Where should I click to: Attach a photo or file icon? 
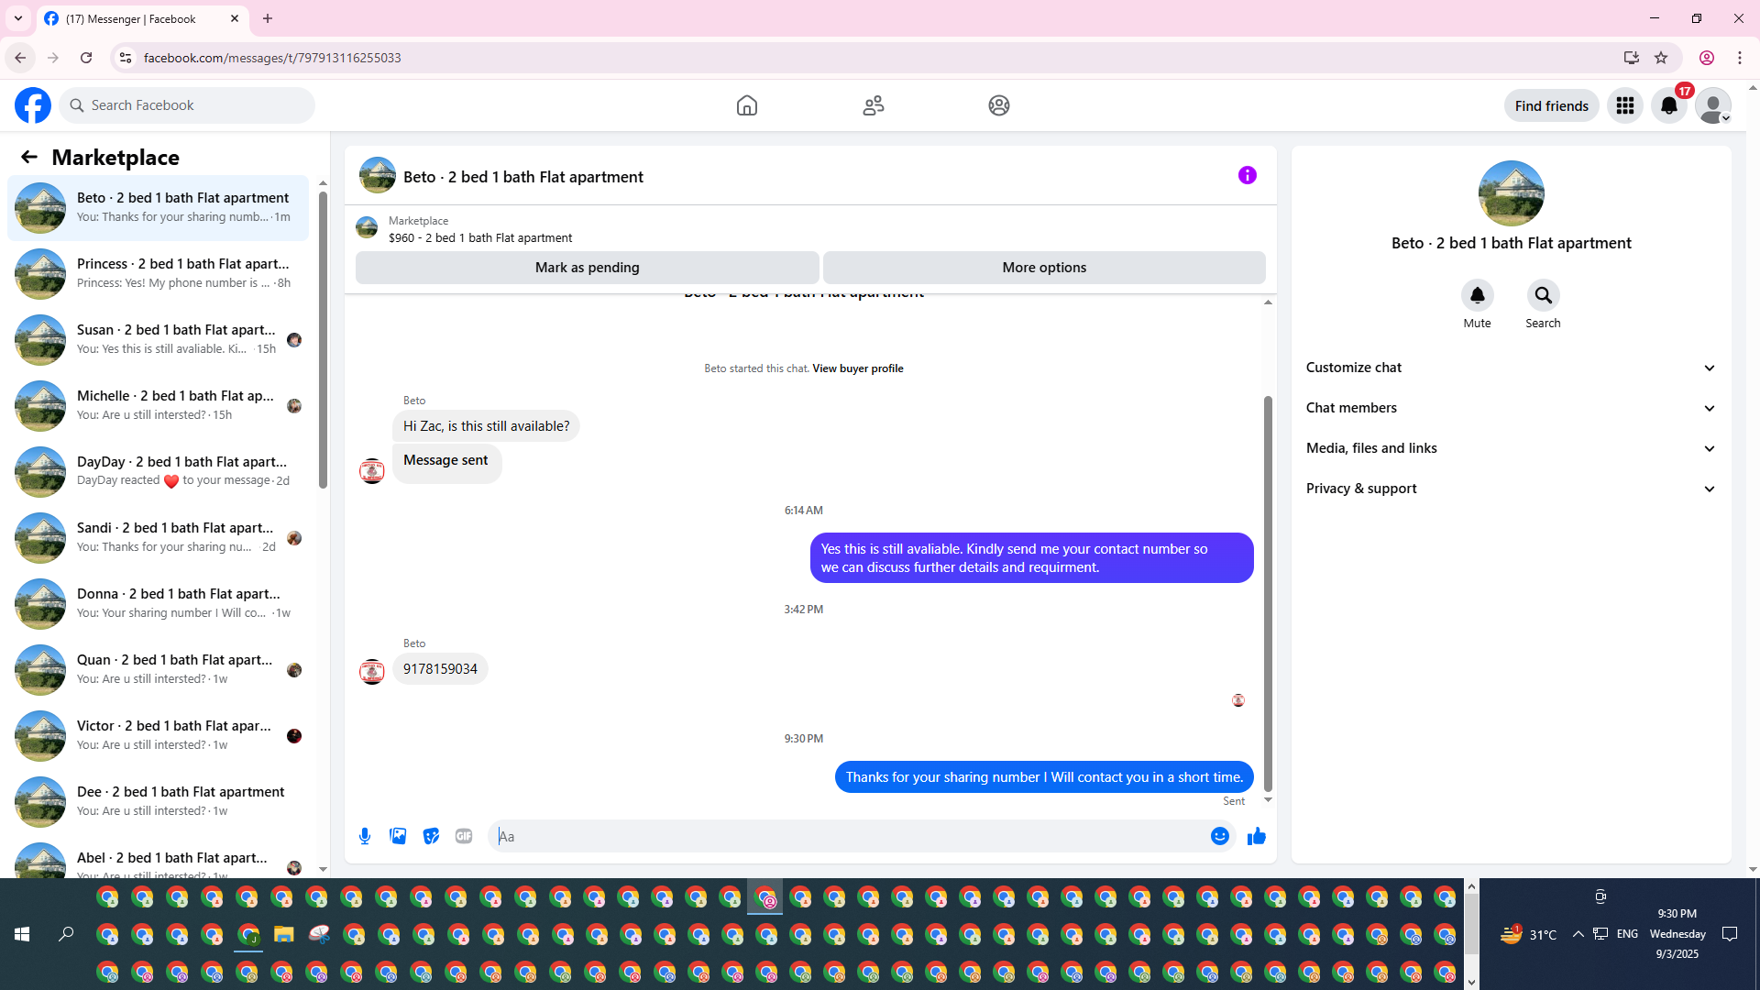pyautogui.click(x=398, y=836)
